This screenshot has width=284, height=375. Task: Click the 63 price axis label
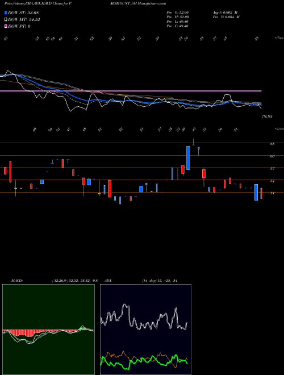pos(272,144)
